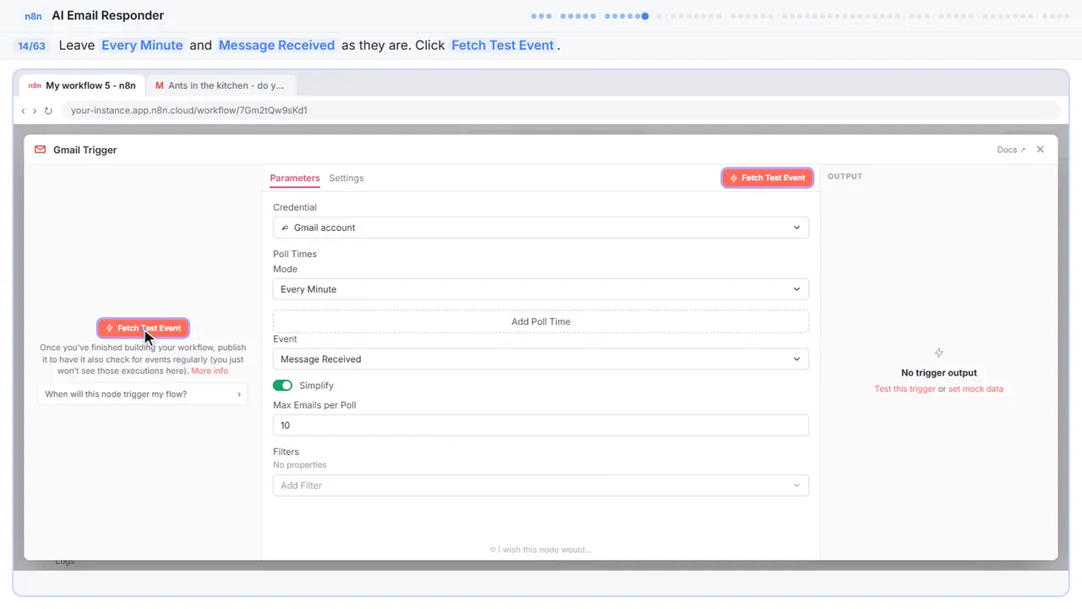
Task: Close the Gmail Trigger panel
Action: click(1041, 150)
